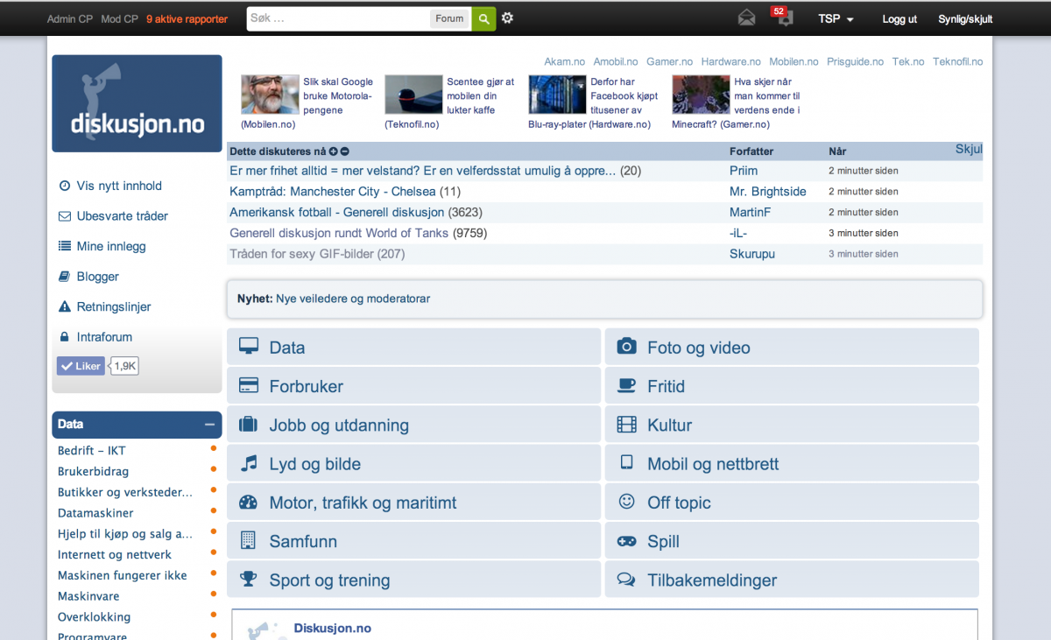
Task: Click the warning icon beside Retningslinjer
Action: pos(64,306)
